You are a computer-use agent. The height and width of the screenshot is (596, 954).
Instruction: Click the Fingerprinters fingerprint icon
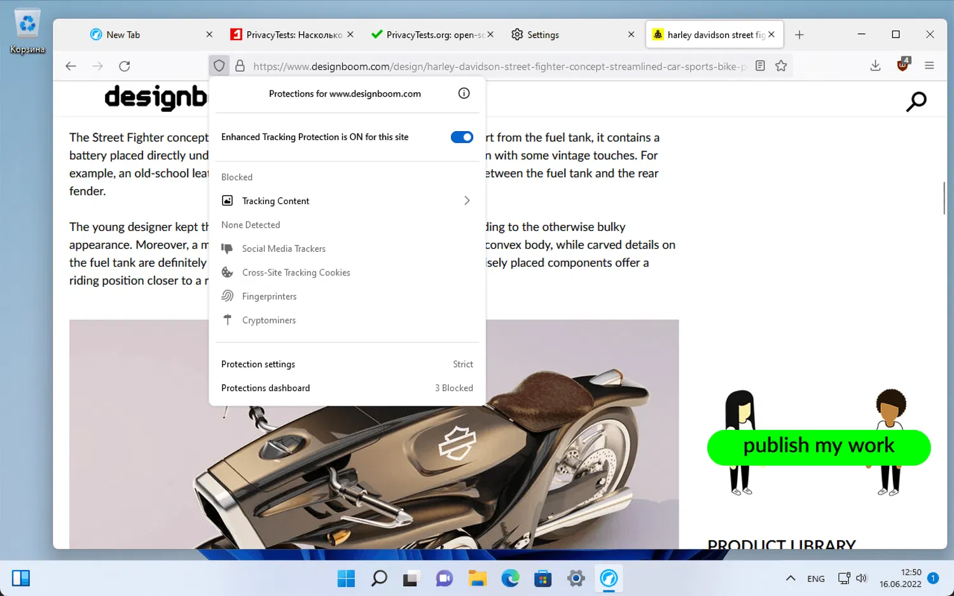(x=227, y=296)
